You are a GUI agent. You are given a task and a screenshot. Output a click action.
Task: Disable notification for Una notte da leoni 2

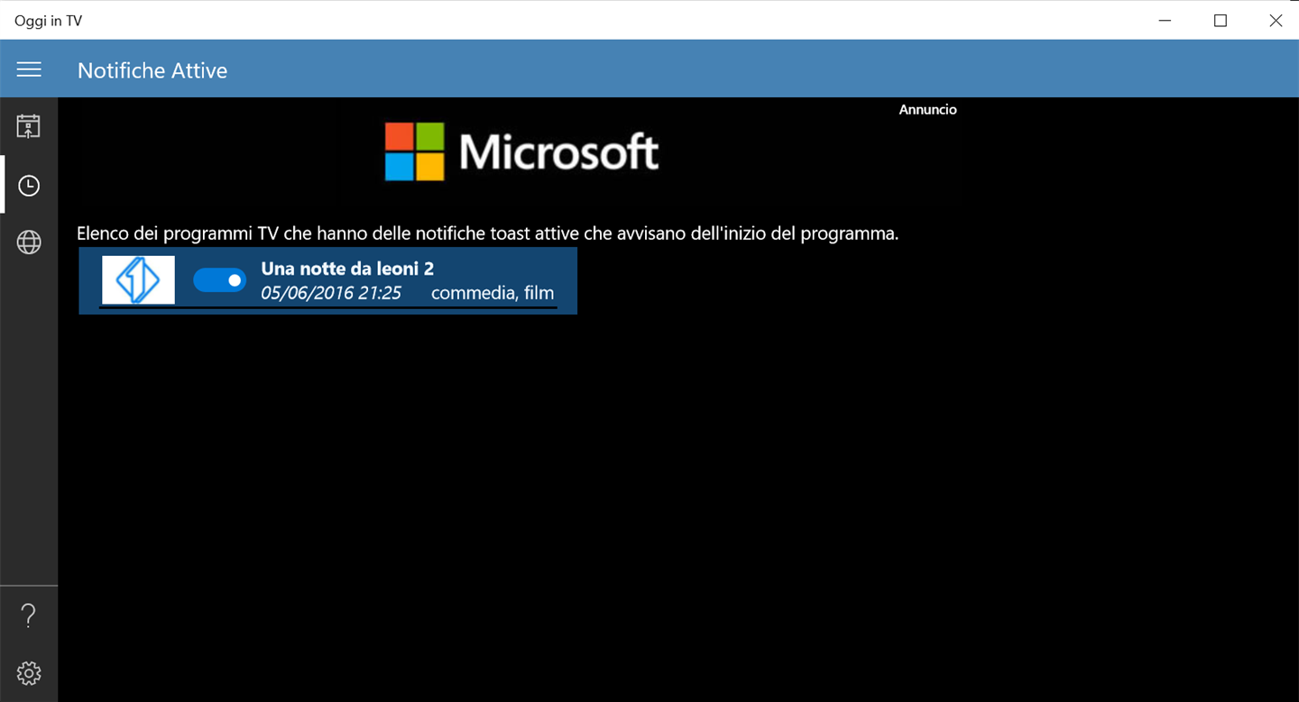(219, 280)
